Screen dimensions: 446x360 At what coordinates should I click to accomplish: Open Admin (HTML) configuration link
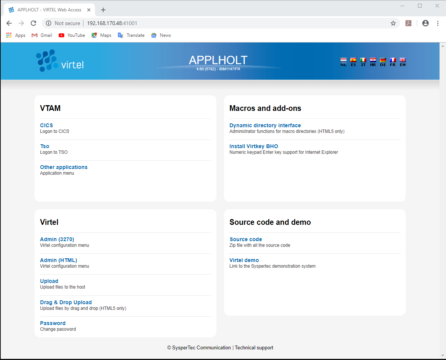point(58,260)
